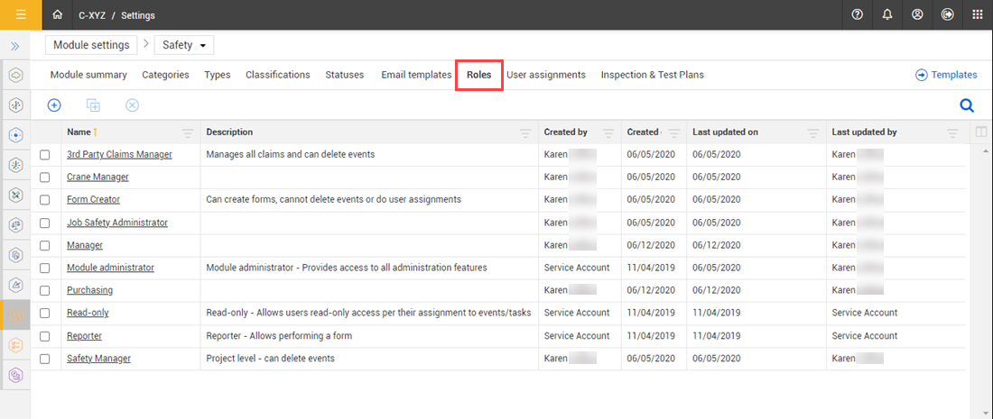
Task: Check the Safety Manager row checkbox
Action: tap(45, 359)
